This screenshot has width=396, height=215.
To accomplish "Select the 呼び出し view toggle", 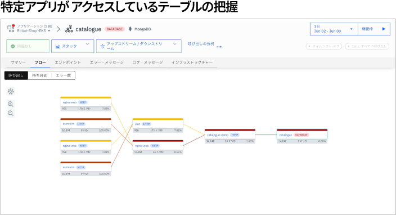I will click(x=16, y=75).
